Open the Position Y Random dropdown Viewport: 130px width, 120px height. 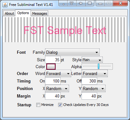93,88
